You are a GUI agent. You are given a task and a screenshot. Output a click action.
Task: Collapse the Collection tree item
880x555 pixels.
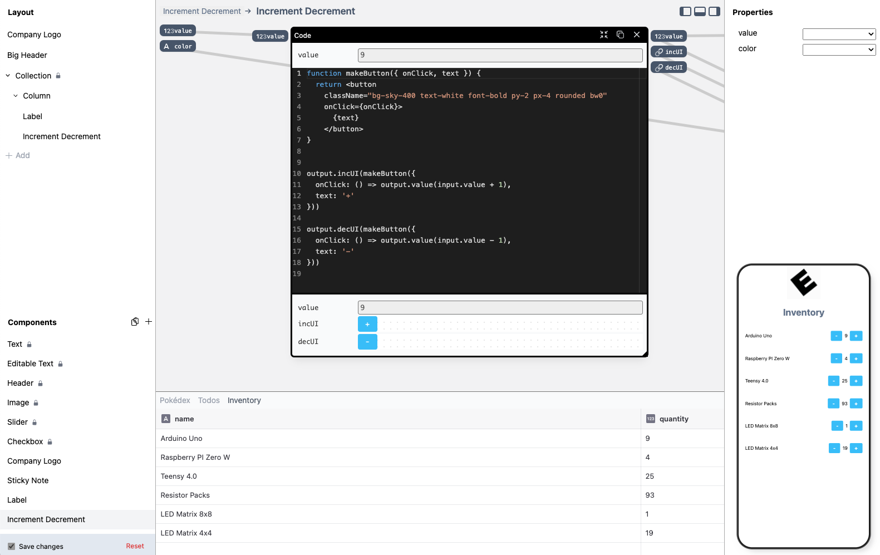tap(8, 76)
